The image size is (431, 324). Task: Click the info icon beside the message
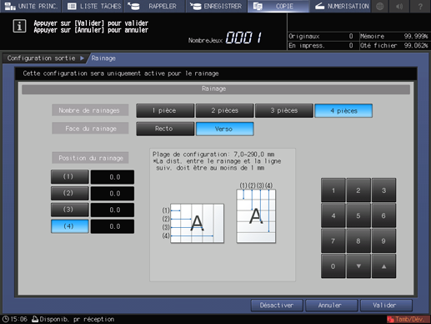click(x=19, y=26)
